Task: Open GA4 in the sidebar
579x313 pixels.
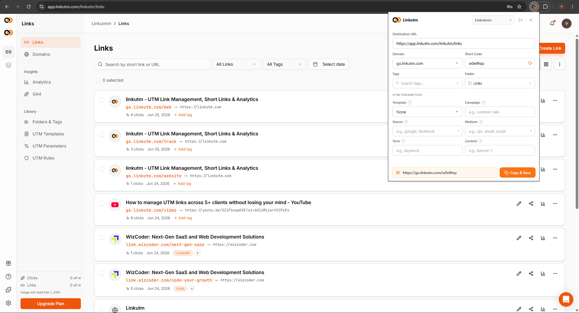Action: click(x=51, y=94)
